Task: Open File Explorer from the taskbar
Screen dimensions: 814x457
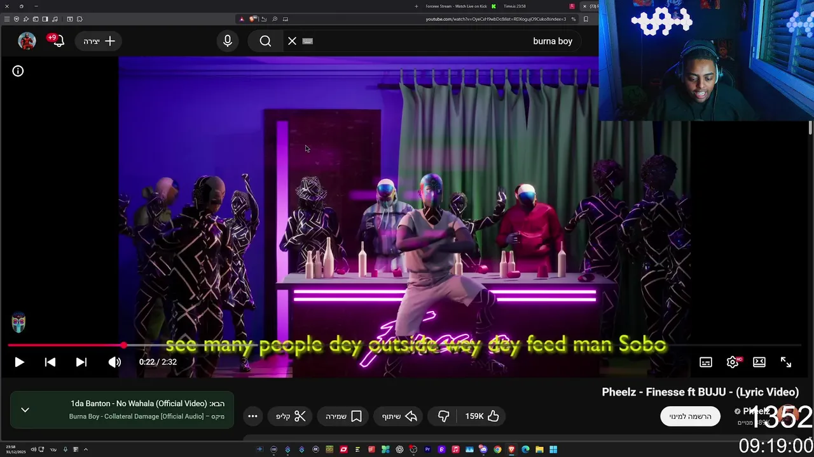Action: point(539,449)
